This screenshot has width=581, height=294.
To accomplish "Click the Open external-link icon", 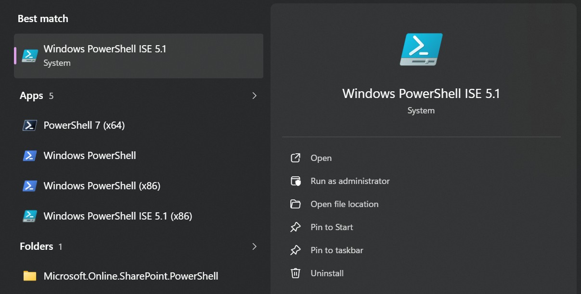I will 296,158.
